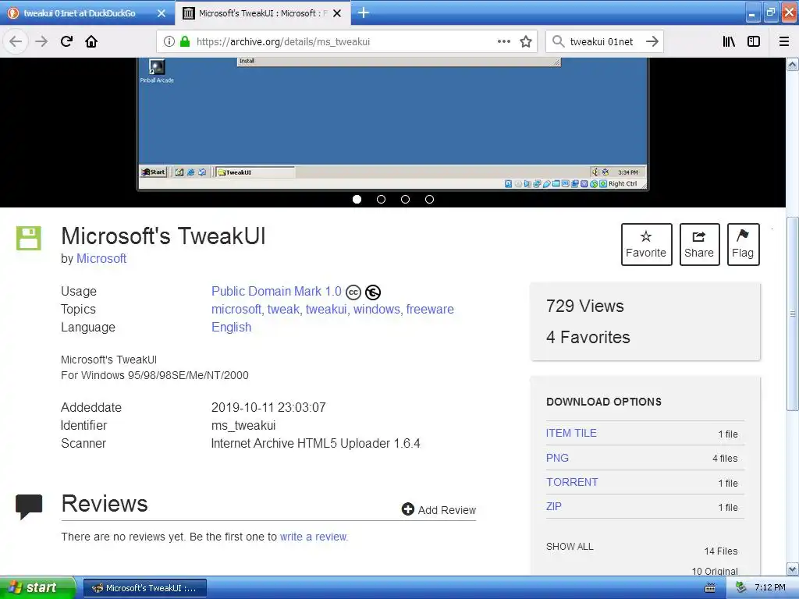799x599 pixels.
Task: Close the Microsoft's TweakUI tab
Action: pos(337,13)
